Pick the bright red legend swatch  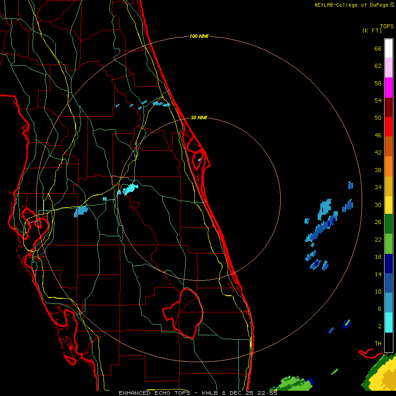[389, 127]
